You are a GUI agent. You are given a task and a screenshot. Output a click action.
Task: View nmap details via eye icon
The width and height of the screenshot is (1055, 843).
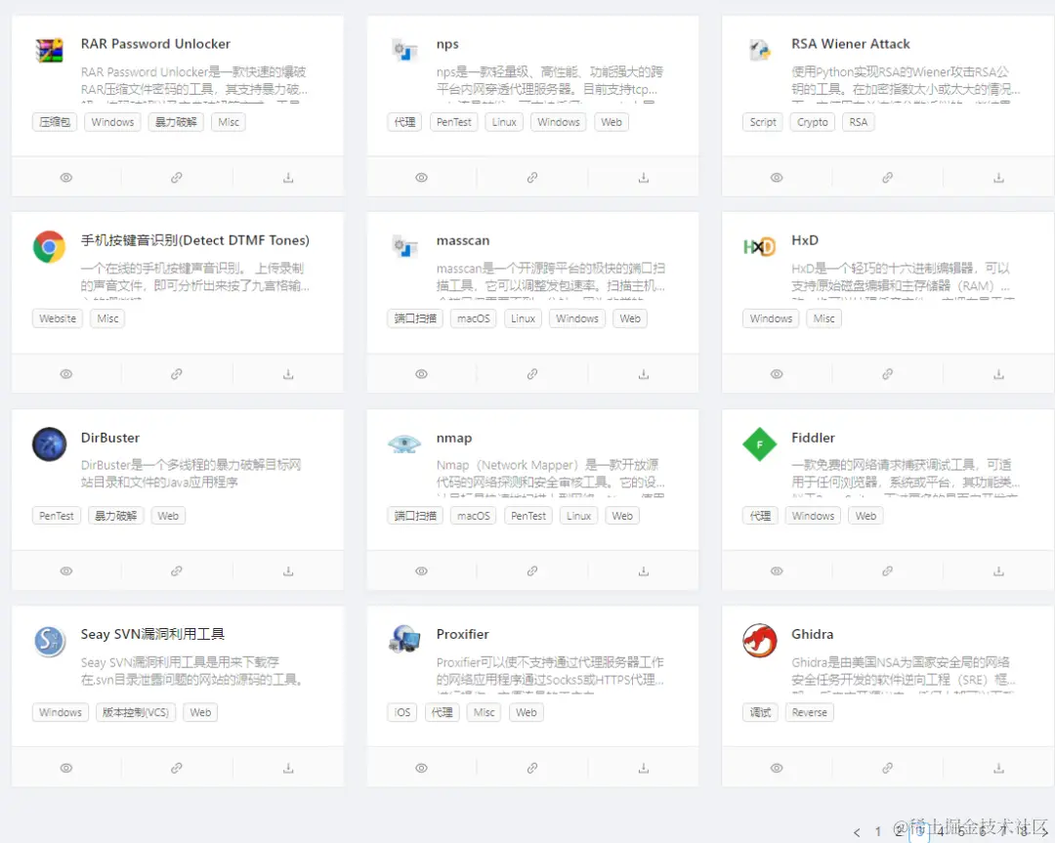point(421,571)
